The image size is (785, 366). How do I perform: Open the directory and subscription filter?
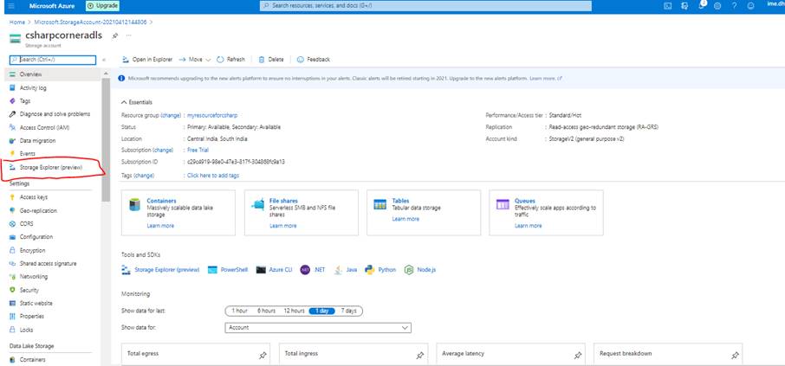pos(684,6)
